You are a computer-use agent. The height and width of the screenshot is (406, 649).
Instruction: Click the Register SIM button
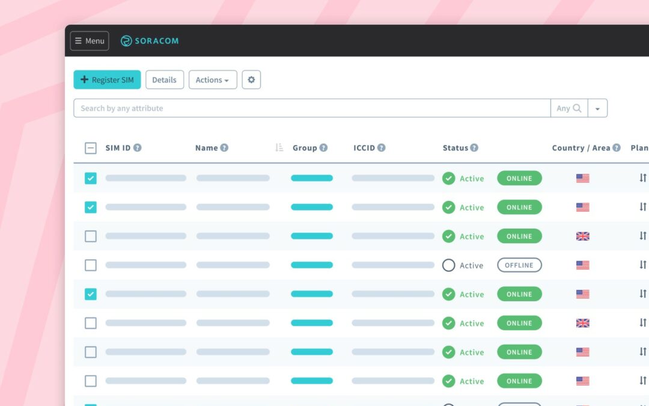tap(107, 80)
